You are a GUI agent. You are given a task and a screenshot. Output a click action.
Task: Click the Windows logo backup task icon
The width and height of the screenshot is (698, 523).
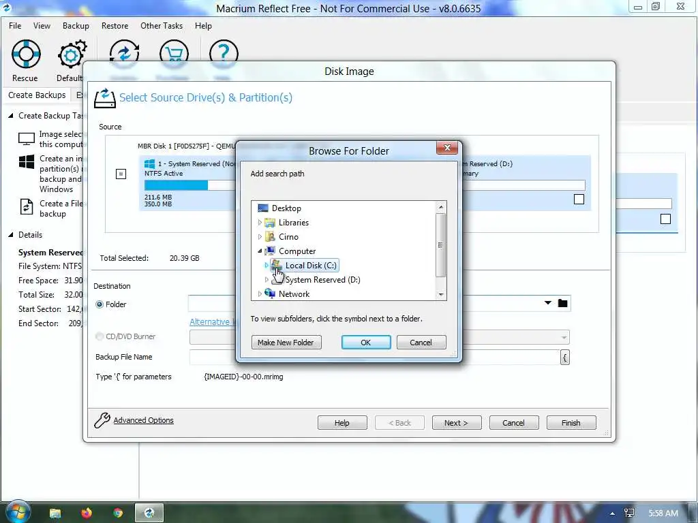pyautogui.click(x=27, y=161)
